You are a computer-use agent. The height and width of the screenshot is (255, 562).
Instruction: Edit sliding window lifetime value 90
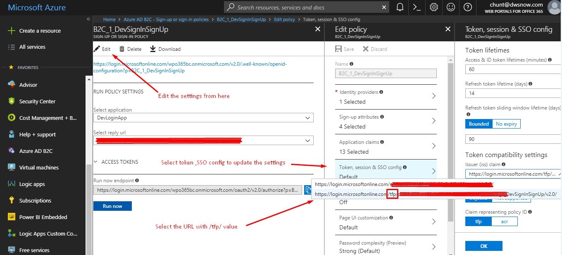coord(513,139)
